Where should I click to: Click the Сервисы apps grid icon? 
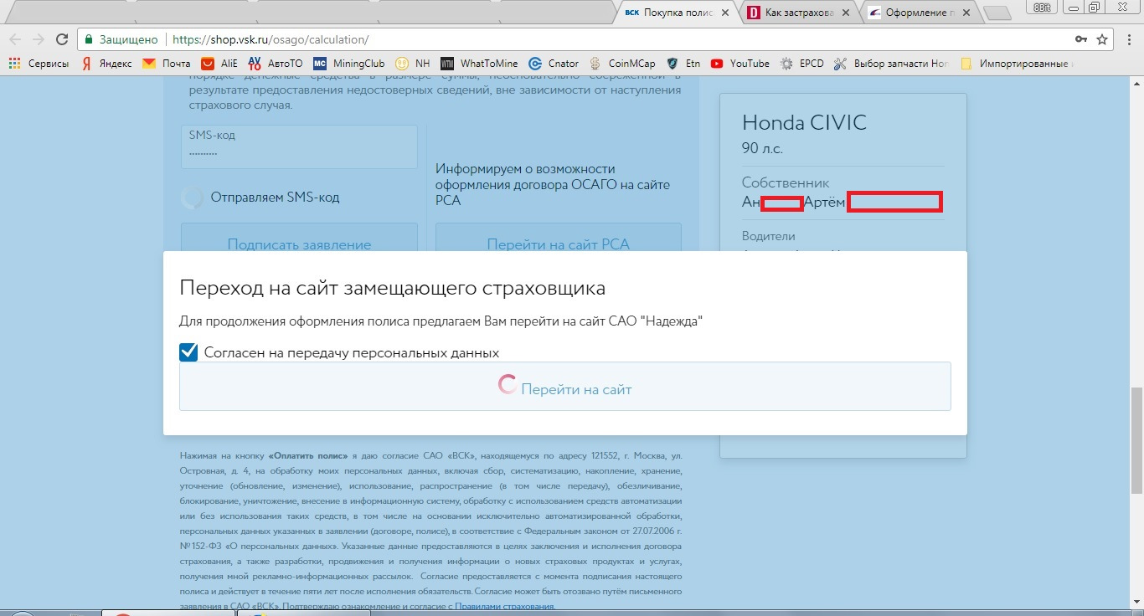(14, 64)
